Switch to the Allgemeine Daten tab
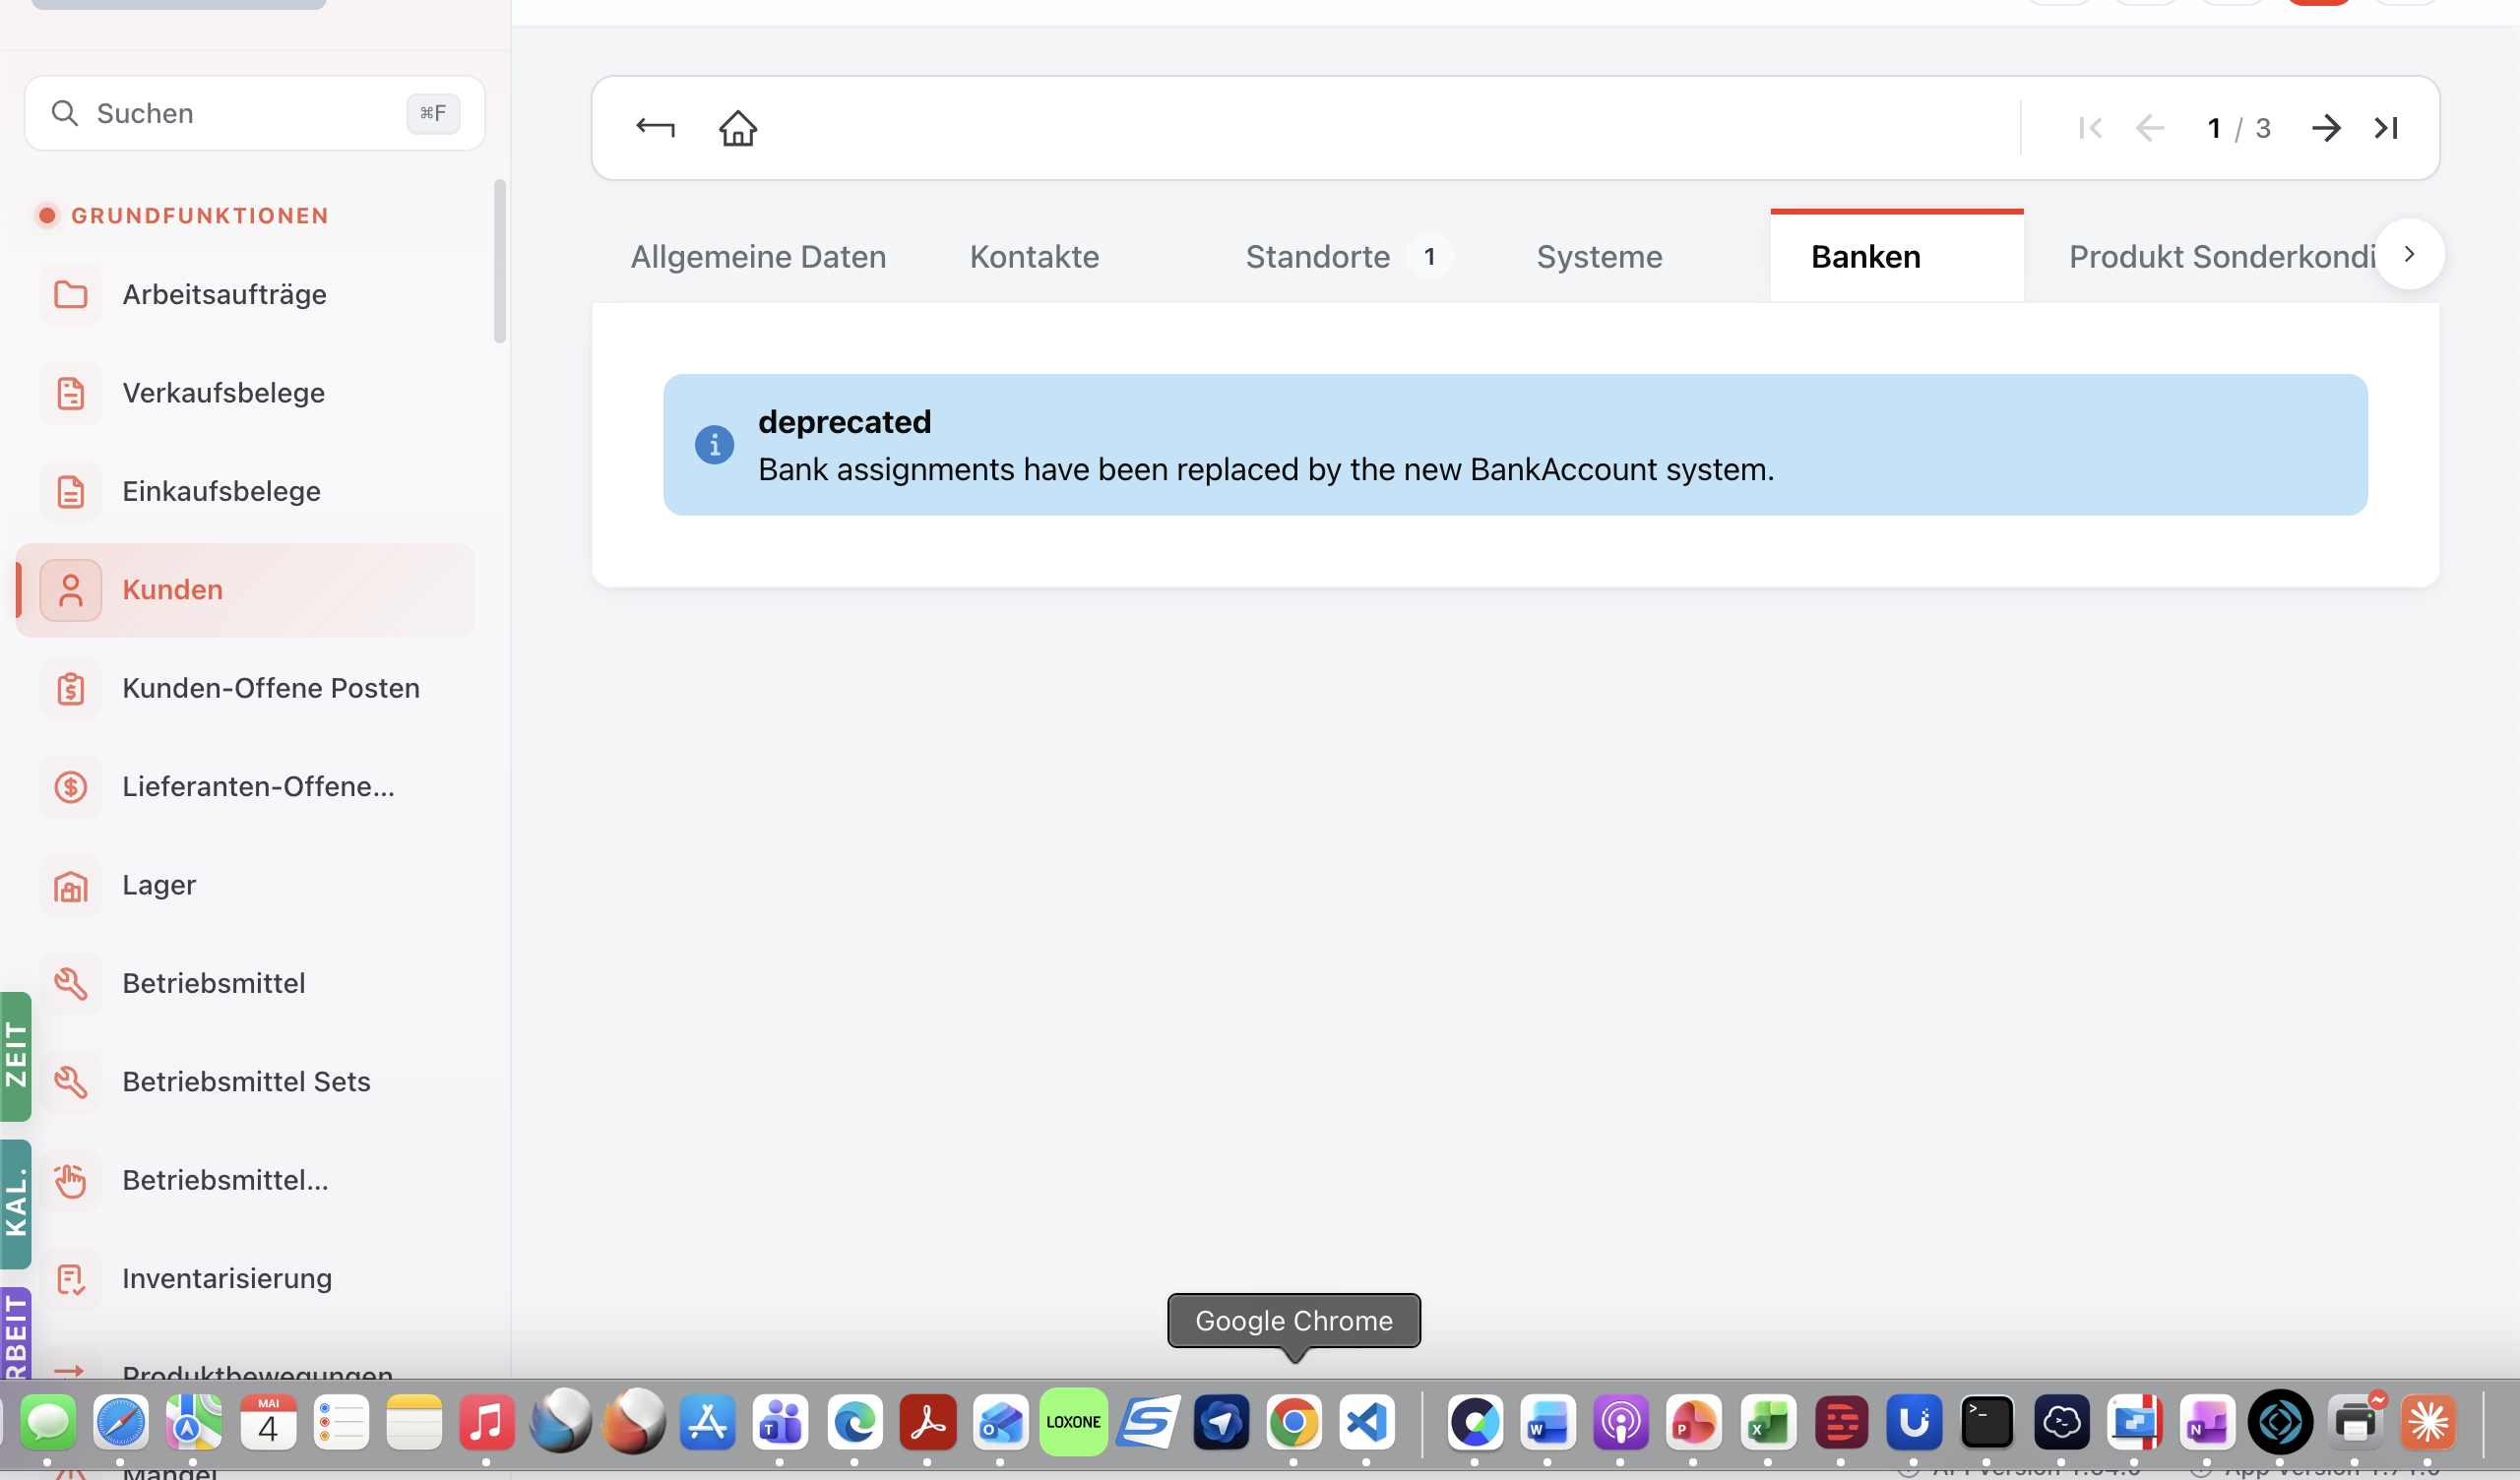The width and height of the screenshot is (2520, 1480). click(758, 257)
